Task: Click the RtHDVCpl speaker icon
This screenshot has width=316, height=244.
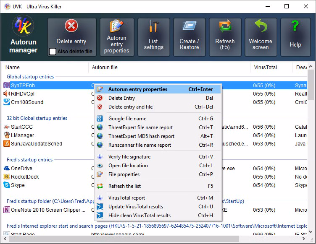Action: pyautogui.click(x=6, y=93)
